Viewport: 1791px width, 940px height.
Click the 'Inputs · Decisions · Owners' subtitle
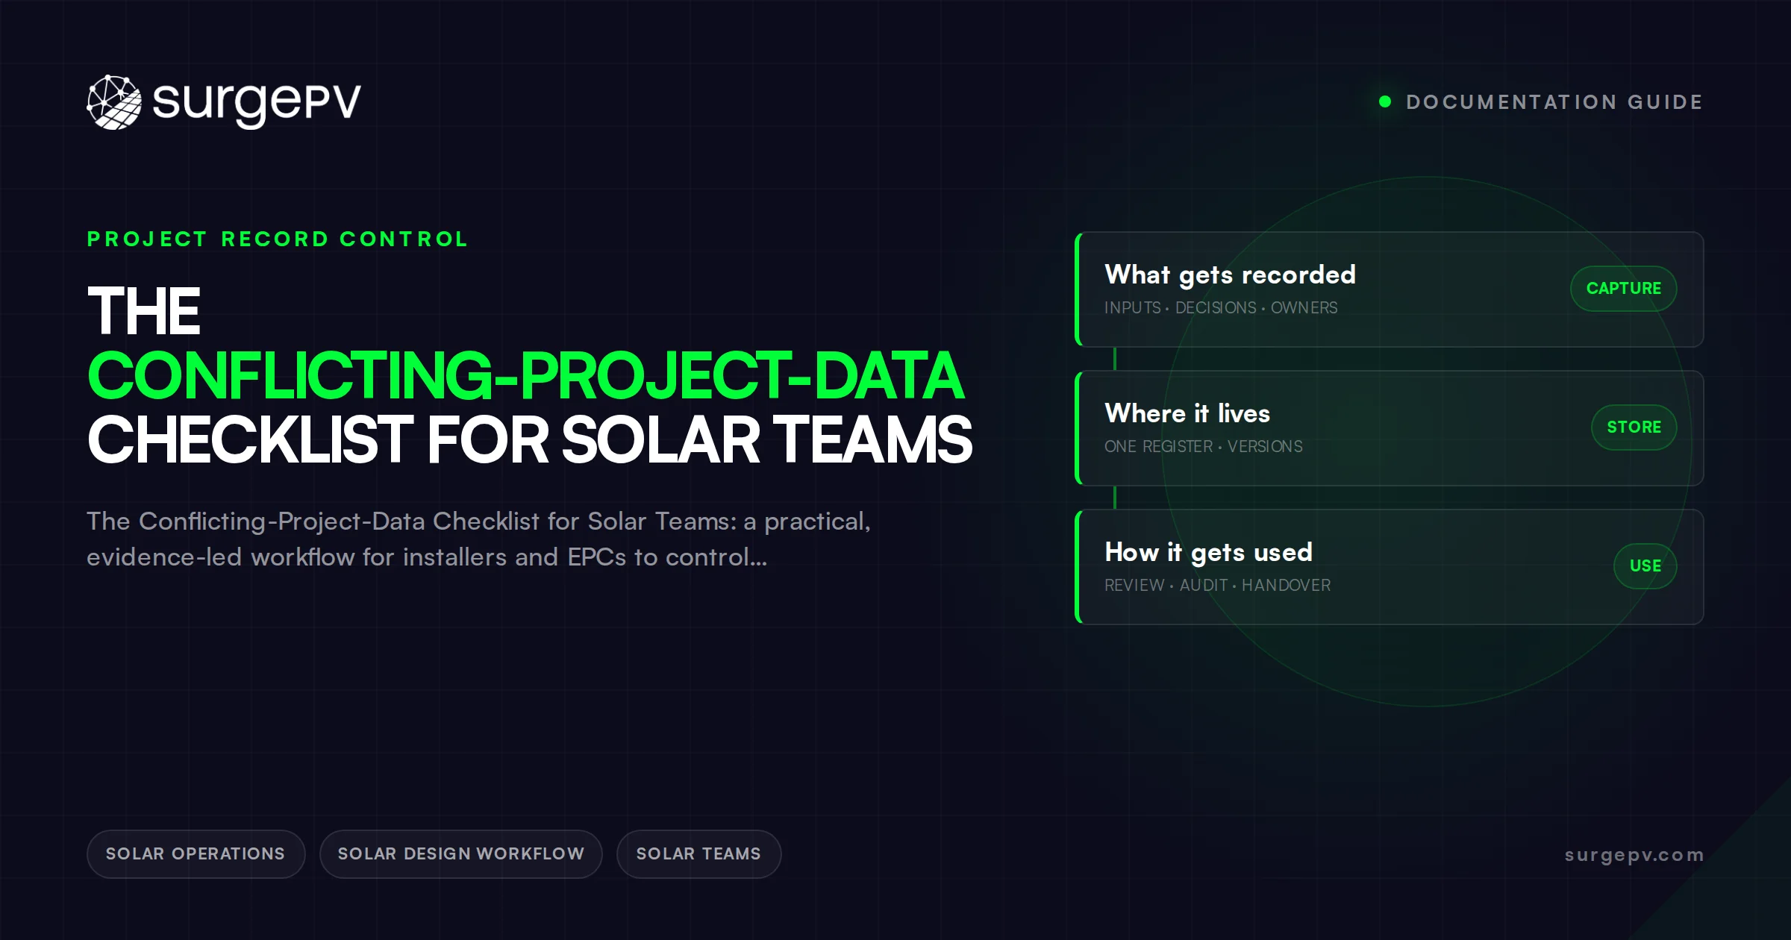click(x=1221, y=308)
